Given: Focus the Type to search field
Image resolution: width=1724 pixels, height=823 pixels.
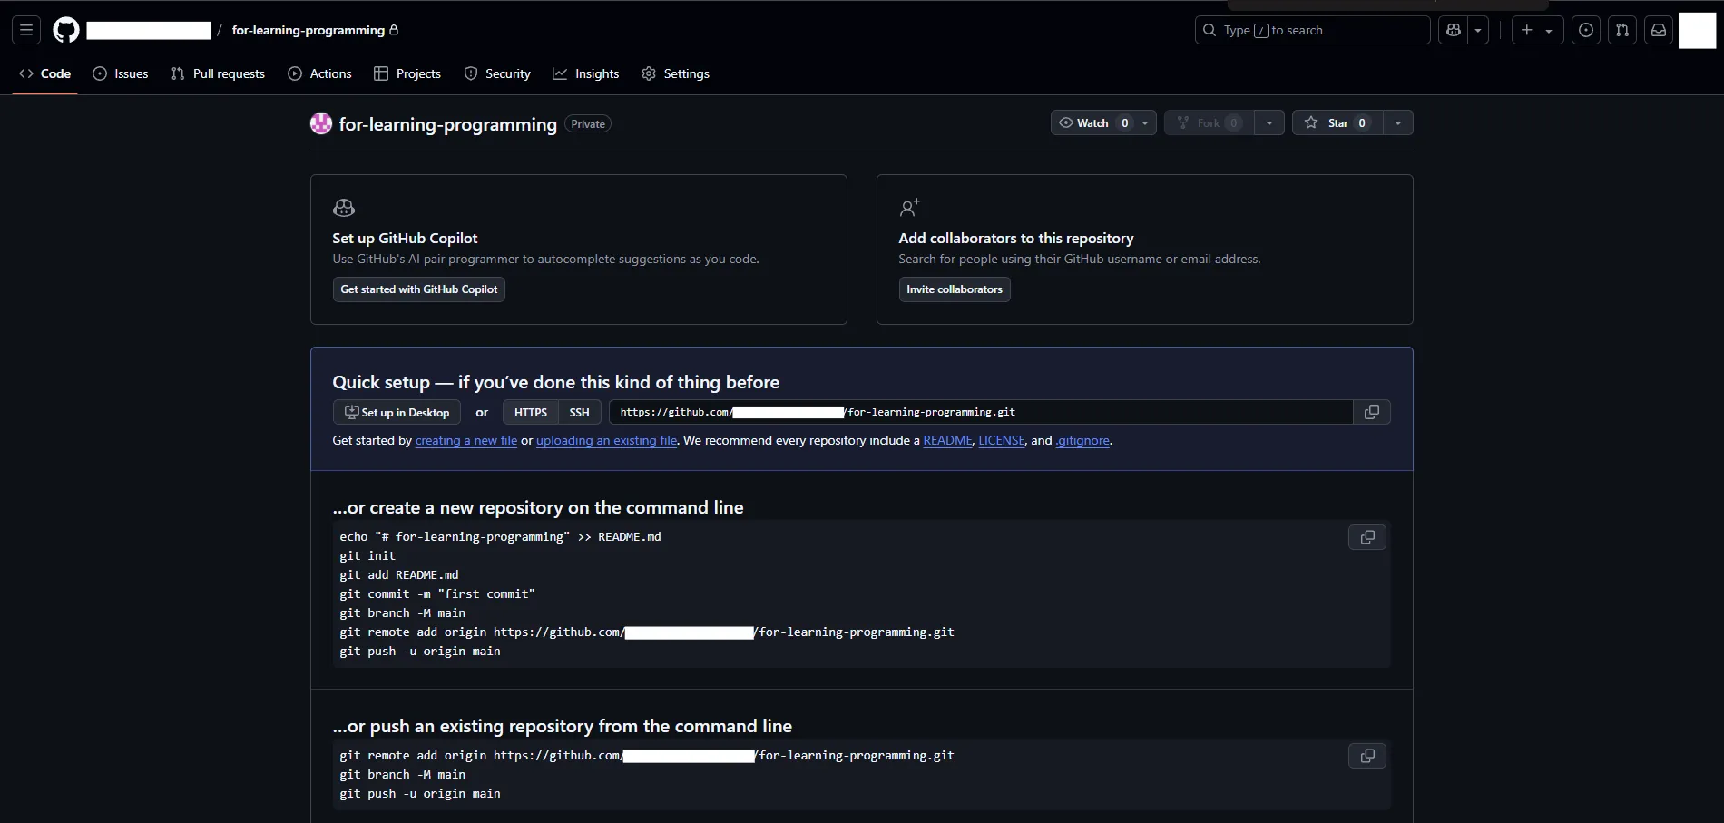Looking at the screenshot, I should [1312, 30].
